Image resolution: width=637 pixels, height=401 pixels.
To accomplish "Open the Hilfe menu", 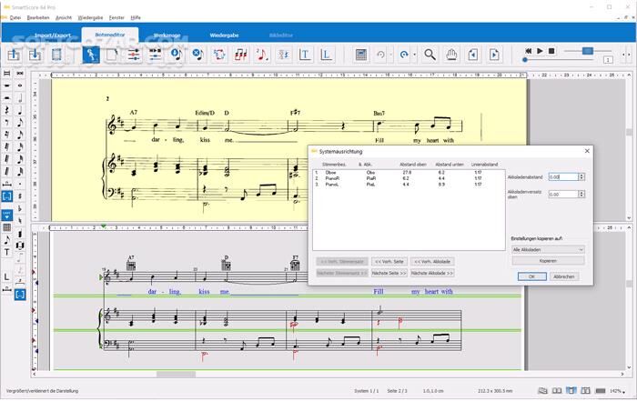I will click(136, 18).
